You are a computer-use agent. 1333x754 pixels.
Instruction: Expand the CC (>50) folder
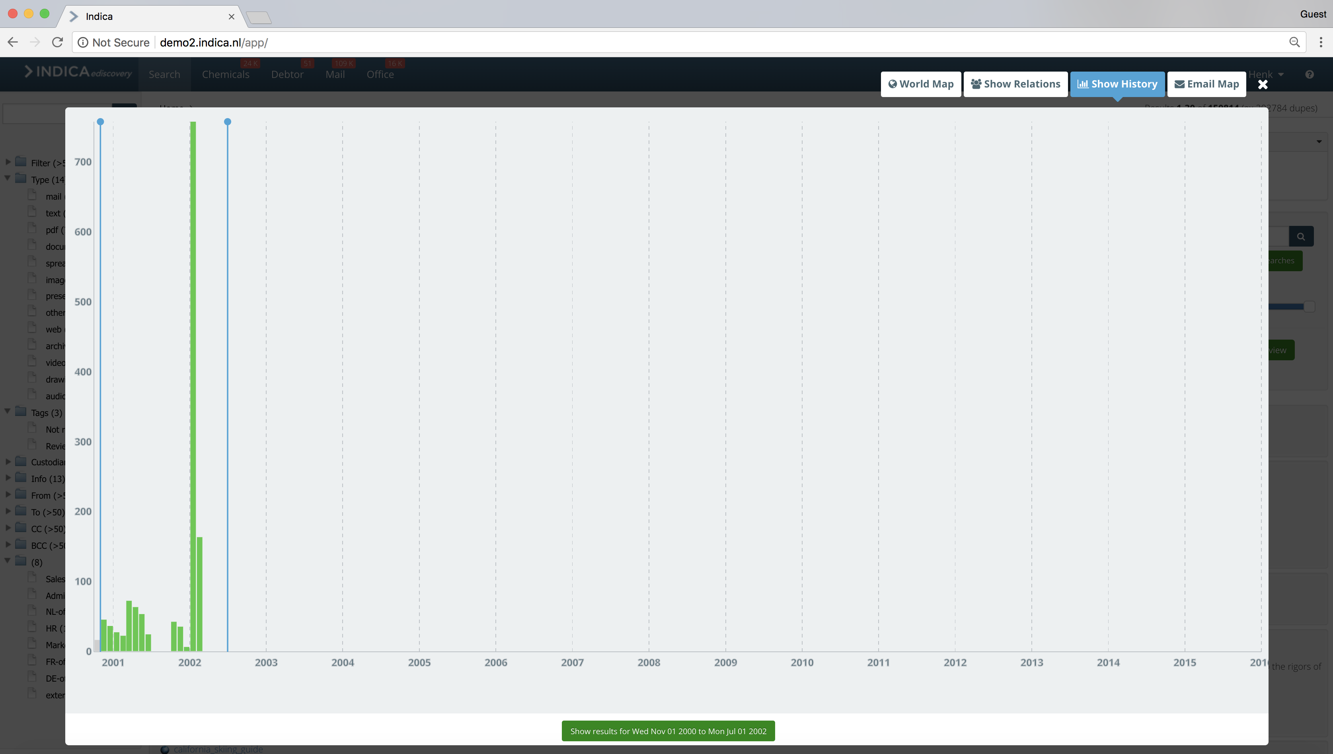click(8, 528)
